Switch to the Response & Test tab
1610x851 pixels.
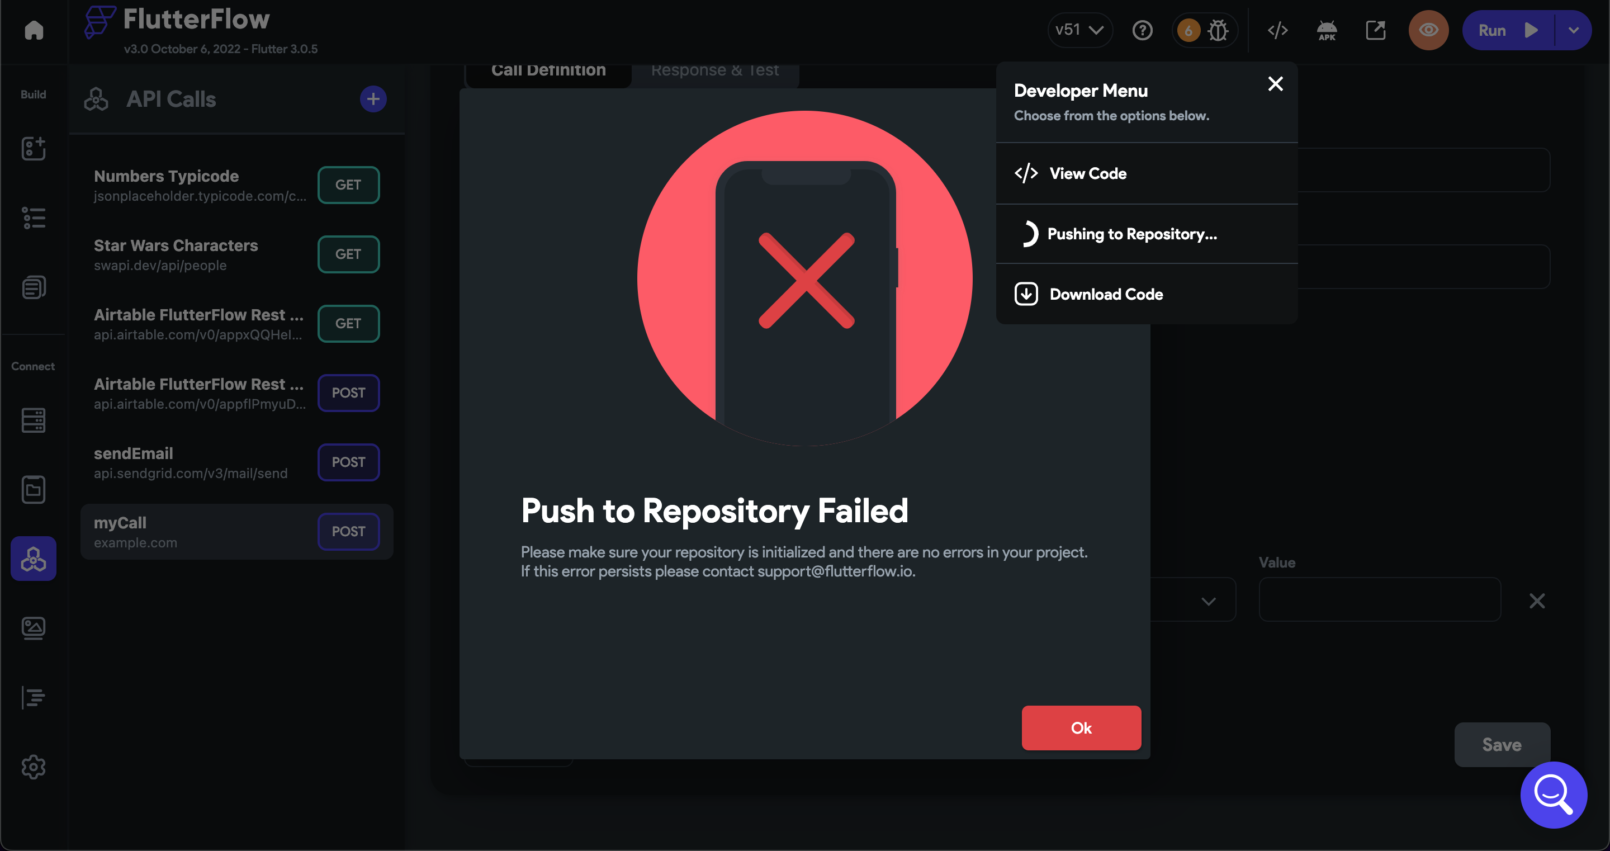click(x=715, y=70)
